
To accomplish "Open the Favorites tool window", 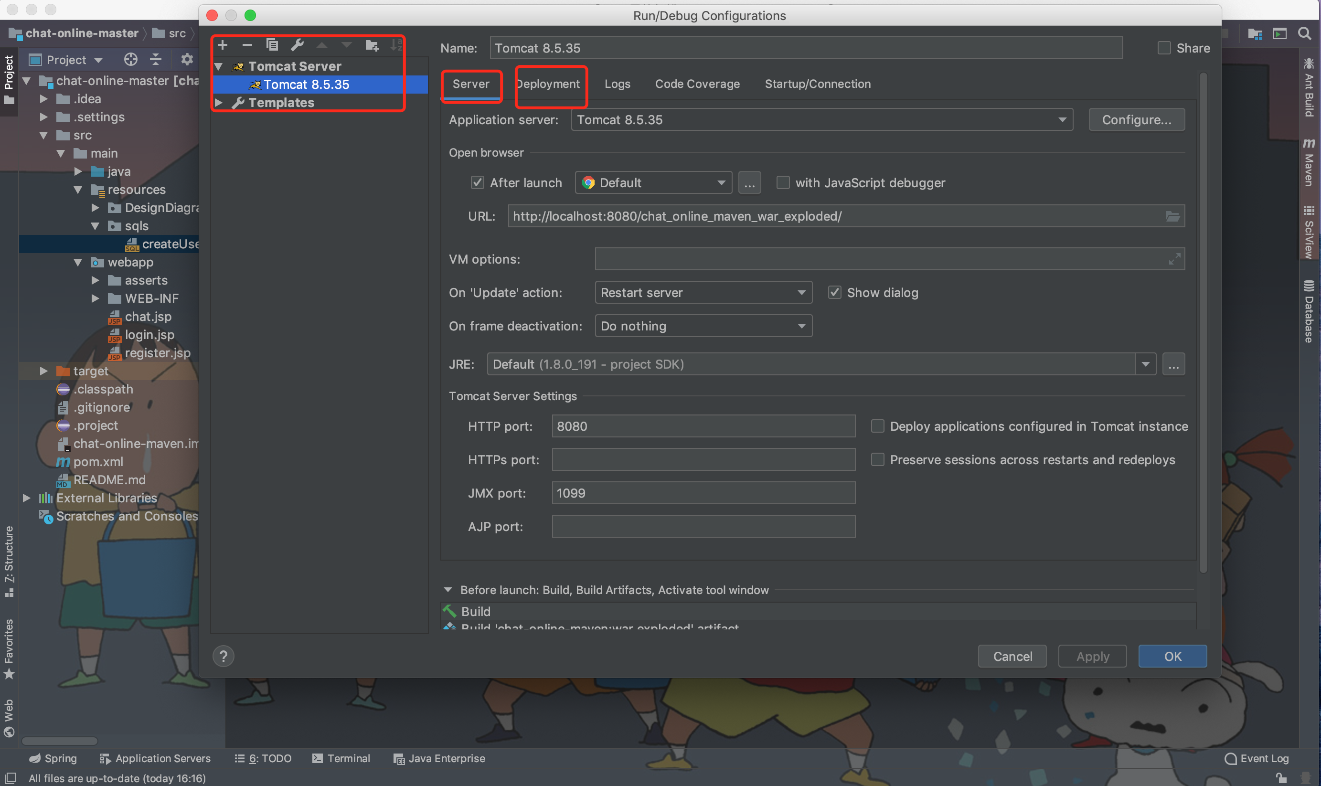I will tap(9, 649).
